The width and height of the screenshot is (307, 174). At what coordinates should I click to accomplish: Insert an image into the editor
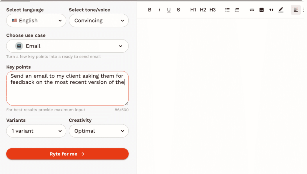(x=261, y=10)
